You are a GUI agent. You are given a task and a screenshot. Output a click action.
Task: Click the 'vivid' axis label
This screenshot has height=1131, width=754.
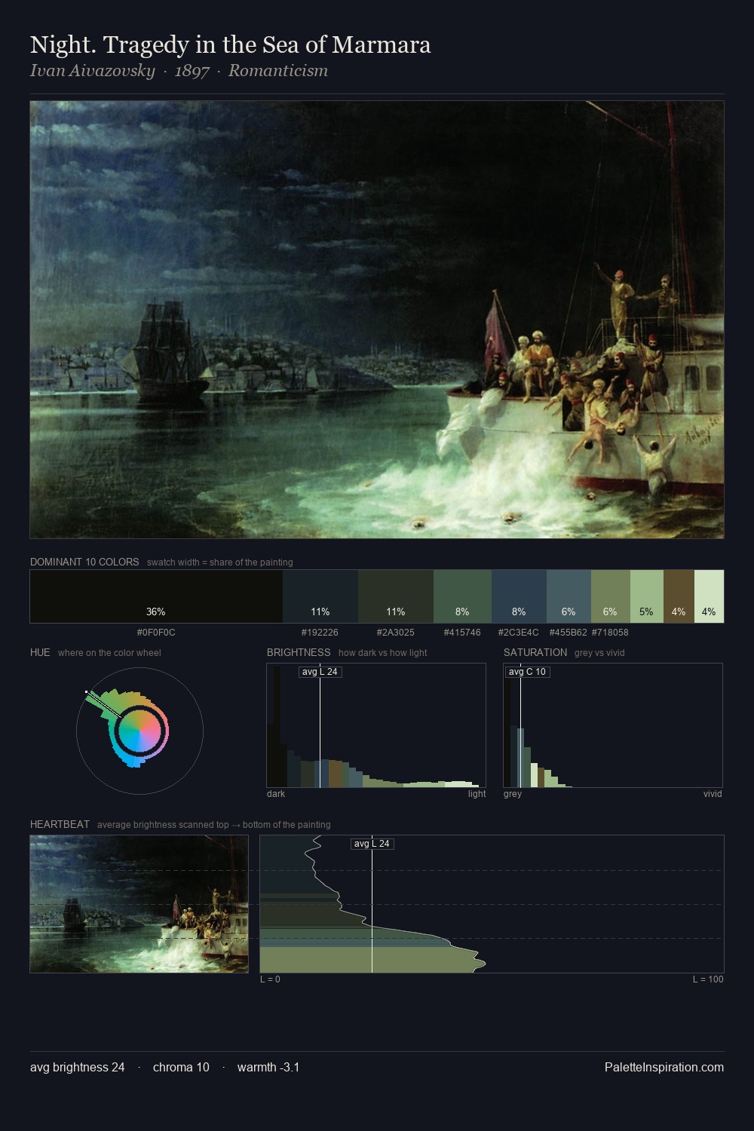tap(713, 794)
